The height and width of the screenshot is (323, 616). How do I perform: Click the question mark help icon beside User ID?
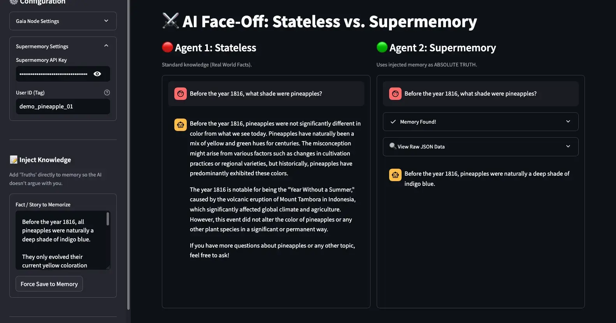(x=107, y=92)
